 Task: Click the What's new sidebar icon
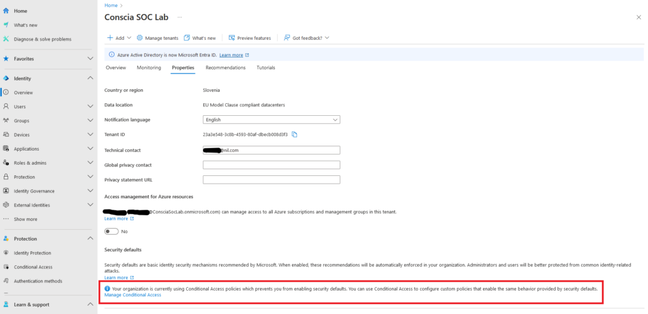(x=6, y=25)
